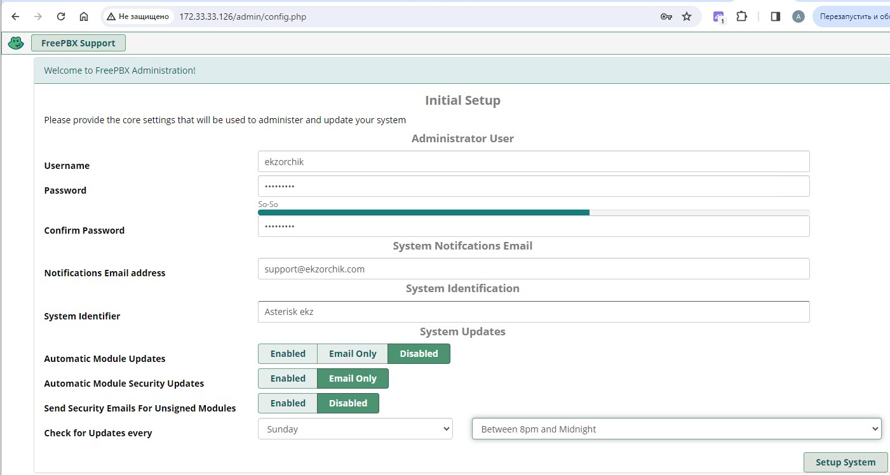
Task: Toggle browser side panel icon
Action: tap(775, 17)
